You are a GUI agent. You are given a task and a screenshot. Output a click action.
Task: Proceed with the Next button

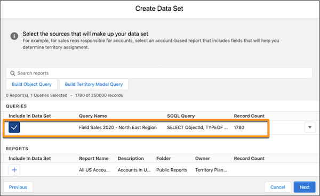point(305,187)
